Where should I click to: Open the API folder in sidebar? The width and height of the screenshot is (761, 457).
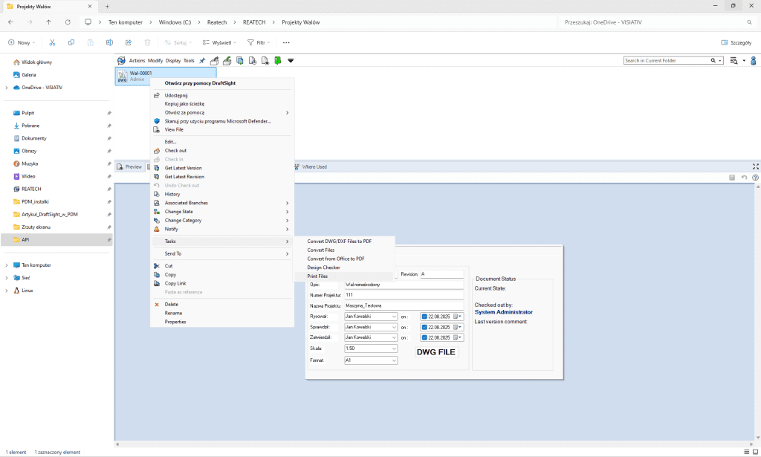(x=56, y=240)
